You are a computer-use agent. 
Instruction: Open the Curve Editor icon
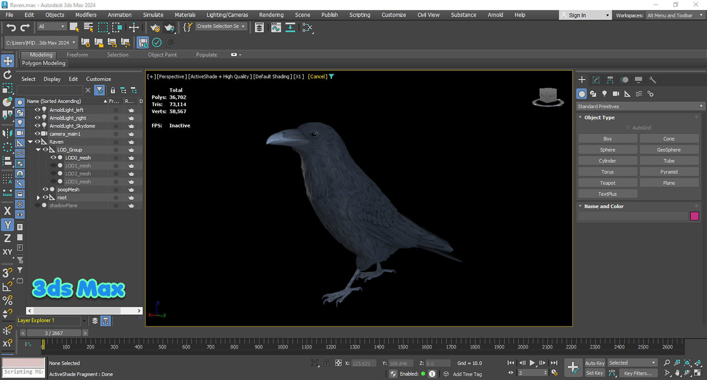276,27
